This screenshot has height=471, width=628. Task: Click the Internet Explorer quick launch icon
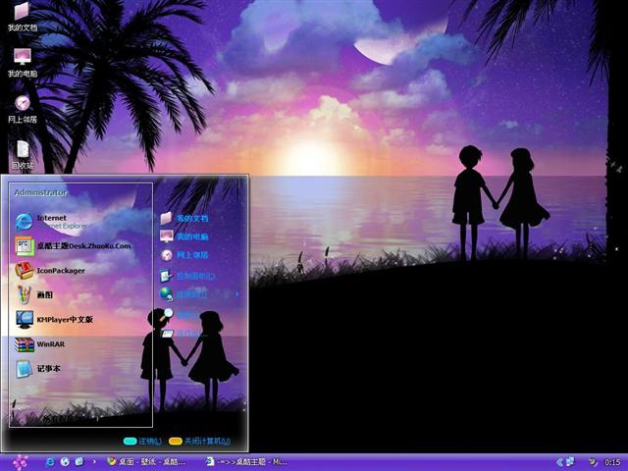coord(50,462)
